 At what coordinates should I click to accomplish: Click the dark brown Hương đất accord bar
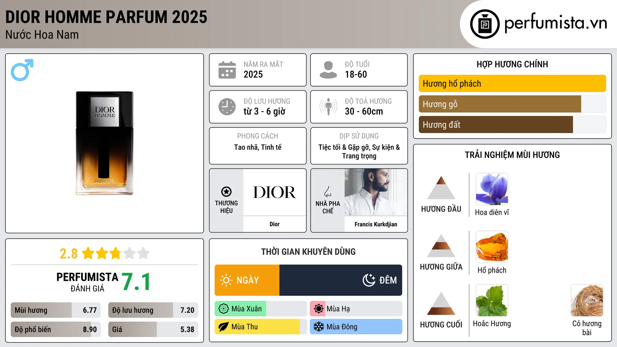(x=512, y=124)
